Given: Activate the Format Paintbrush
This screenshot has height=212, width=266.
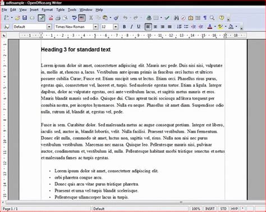Looking at the screenshot, I should click(x=116, y=18).
